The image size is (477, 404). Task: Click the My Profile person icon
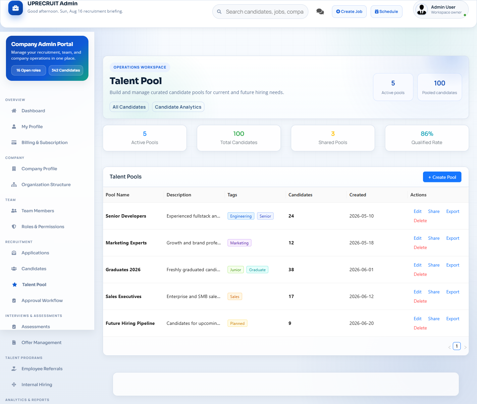click(x=14, y=126)
